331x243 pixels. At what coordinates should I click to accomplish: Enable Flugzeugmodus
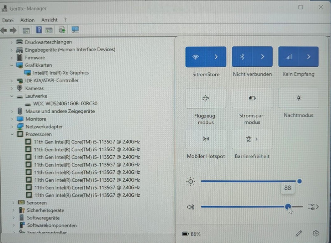(x=206, y=98)
